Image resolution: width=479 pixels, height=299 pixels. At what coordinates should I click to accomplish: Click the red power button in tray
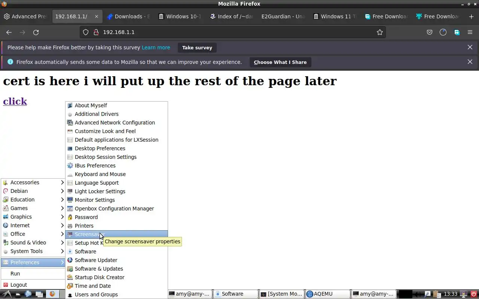coord(474,294)
